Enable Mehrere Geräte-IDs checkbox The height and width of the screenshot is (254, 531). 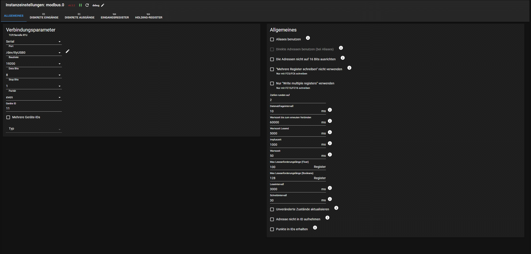8,118
